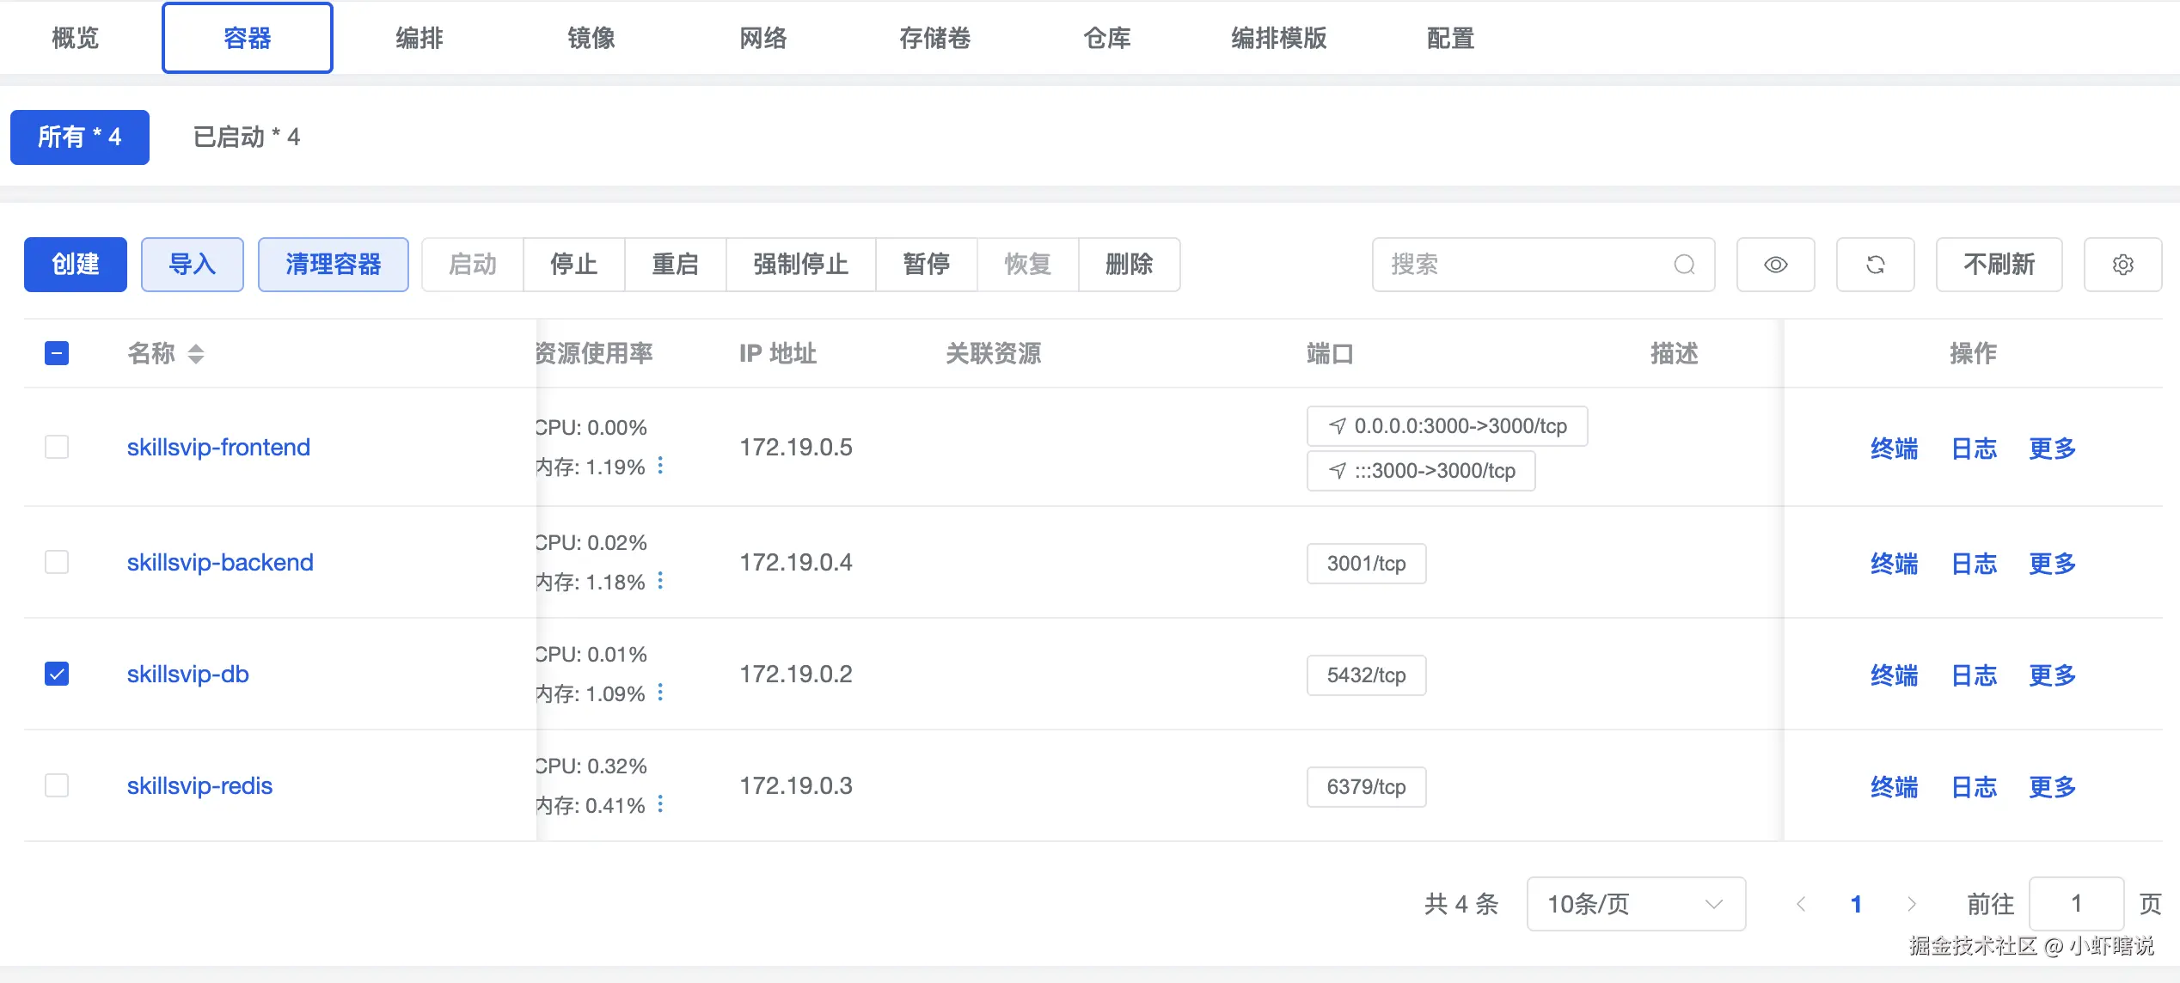This screenshot has height=983, width=2180.
Task: Open the 0.0.0.0:3000->3000/tcp port link
Action: [1448, 426]
